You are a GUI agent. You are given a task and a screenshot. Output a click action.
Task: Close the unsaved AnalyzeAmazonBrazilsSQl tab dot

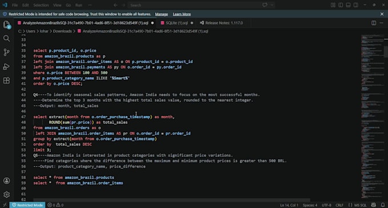152,23
